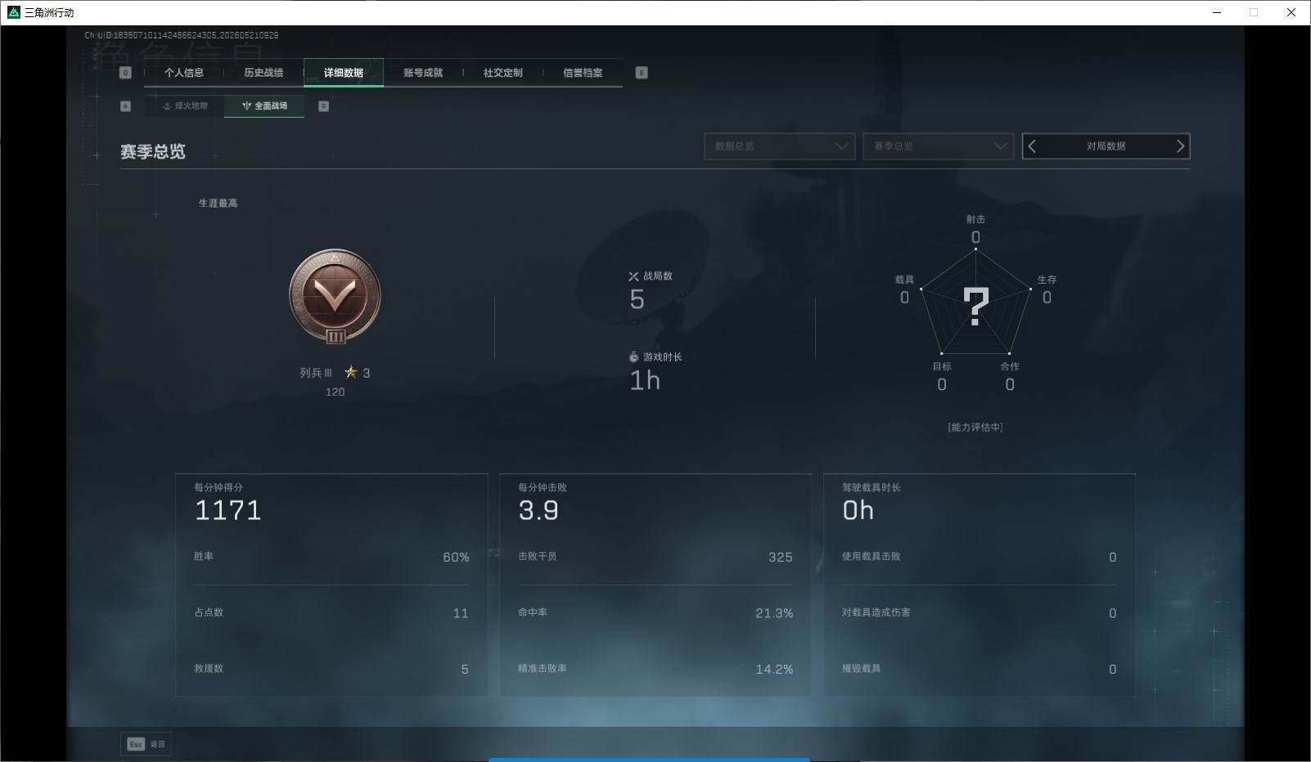
Task: Click the 战局数 value 5
Action: coord(637,300)
